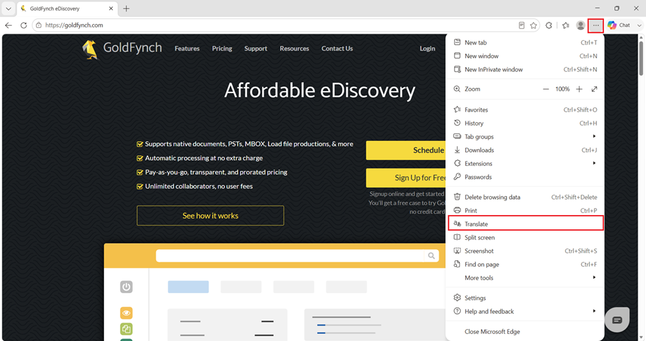Expand the Extensions submenu arrow
646x341 pixels.
(594, 163)
